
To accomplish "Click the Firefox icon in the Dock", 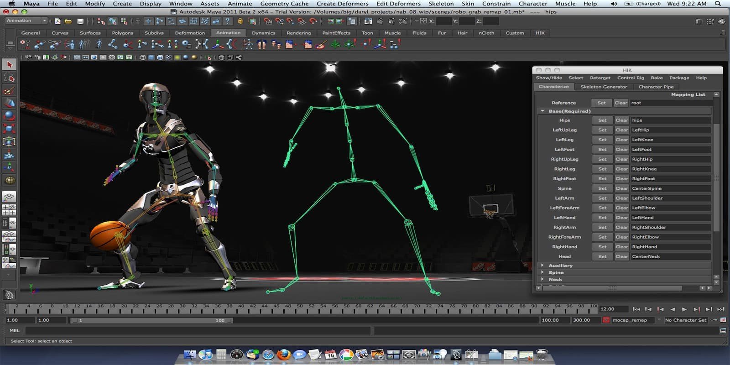I will [x=283, y=355].
